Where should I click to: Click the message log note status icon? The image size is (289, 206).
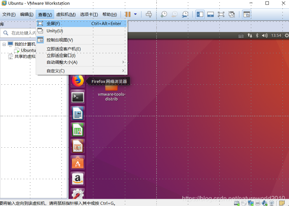(282, 203)
